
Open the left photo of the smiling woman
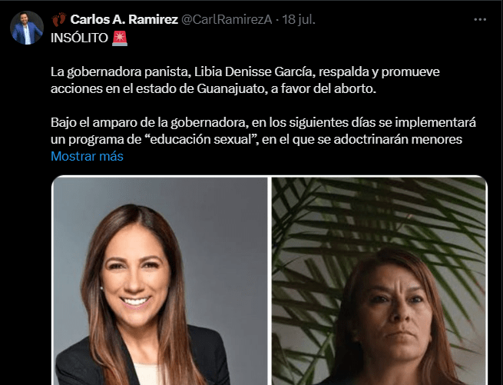click(x=160, y=280)
